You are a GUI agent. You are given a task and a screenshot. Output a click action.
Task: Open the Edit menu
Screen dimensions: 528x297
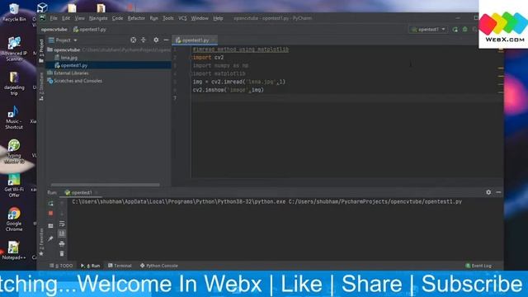(66, 18)
